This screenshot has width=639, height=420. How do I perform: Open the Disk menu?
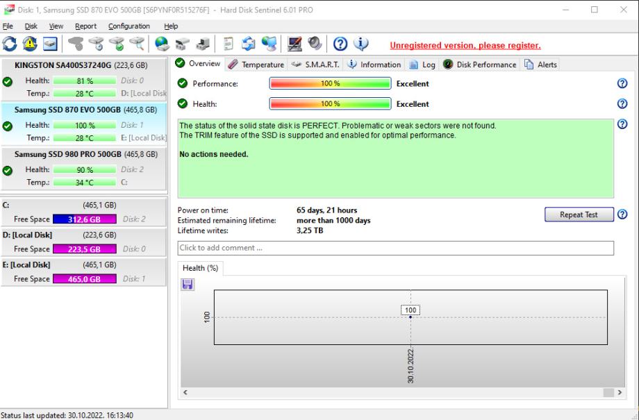[x=31, y=26]
